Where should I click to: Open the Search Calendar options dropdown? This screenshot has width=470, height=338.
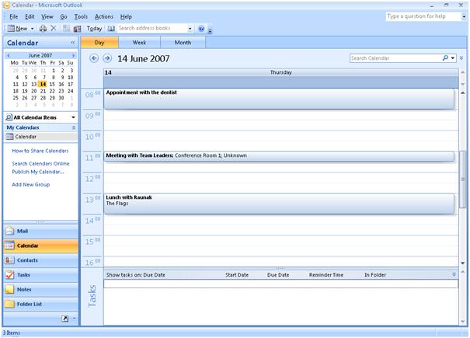pyautogui.click(x=453, y=58)
